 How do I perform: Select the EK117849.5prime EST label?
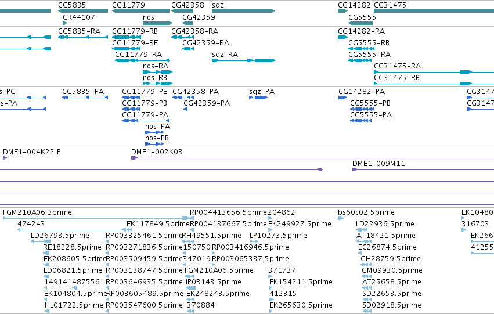pyautogui.click(x=158, y=224)
